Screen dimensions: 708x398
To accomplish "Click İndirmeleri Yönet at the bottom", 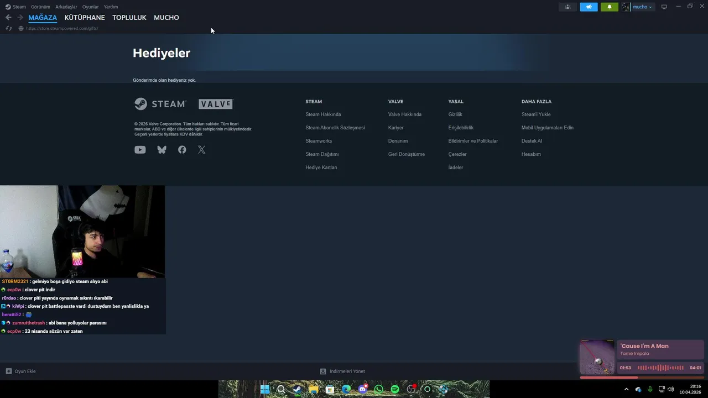I will pos(342,371).
